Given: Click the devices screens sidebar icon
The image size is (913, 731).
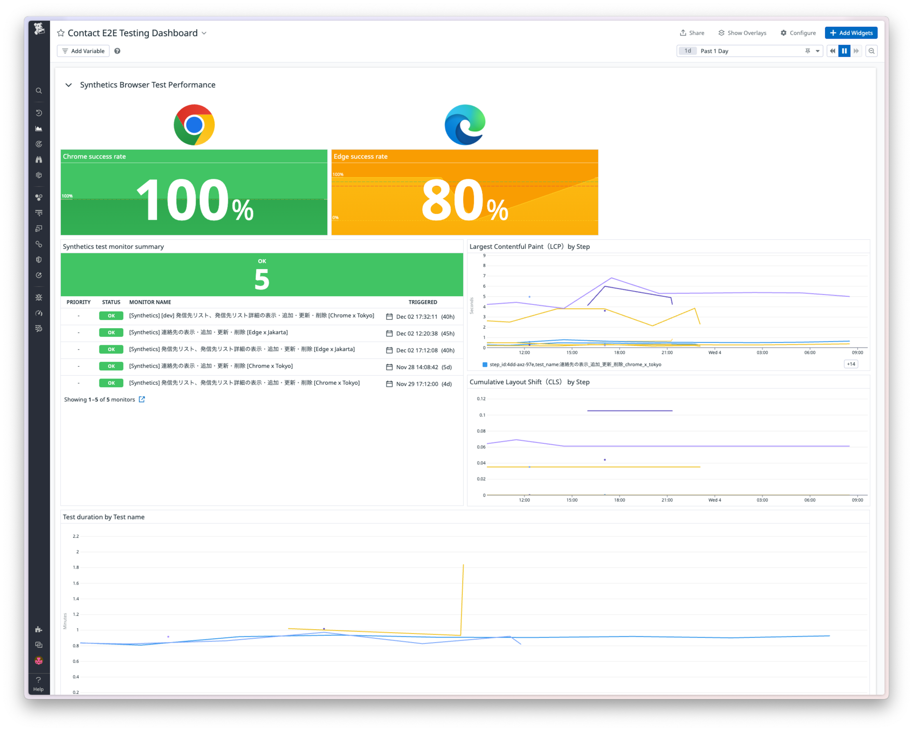Looking at the screenshot, I should (x=39, y=229).
